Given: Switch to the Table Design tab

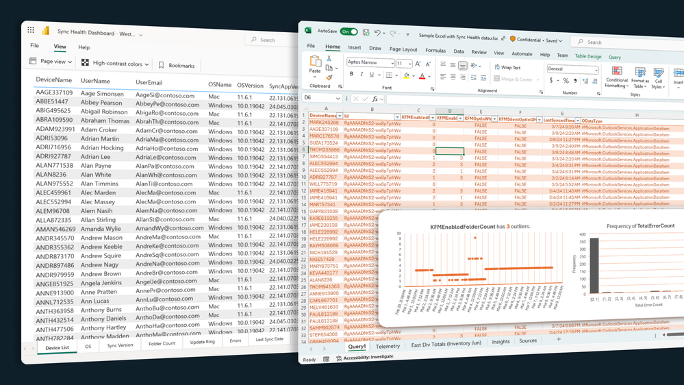Looking at the screenshot, I should 588,56.
